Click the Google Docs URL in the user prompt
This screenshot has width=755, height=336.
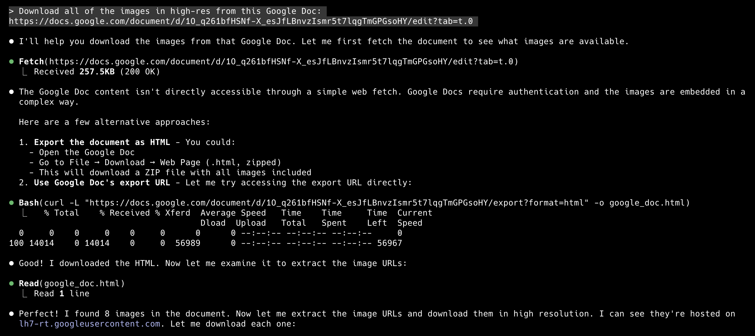pos(241,21)
